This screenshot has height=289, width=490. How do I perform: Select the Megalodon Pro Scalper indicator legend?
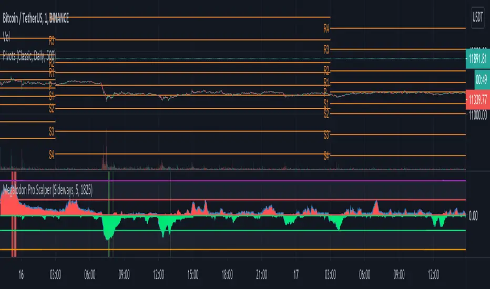47,190
